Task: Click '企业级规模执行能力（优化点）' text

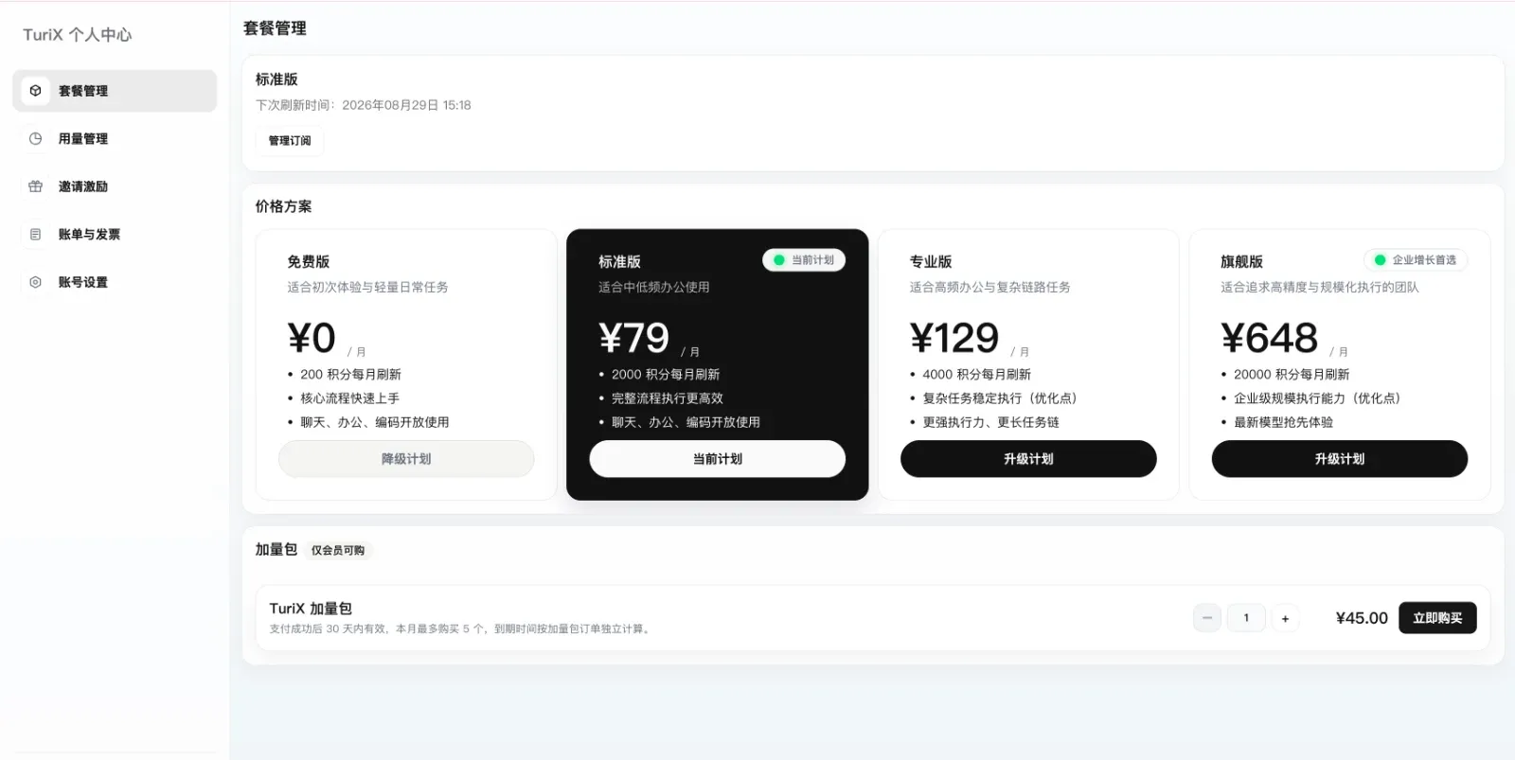Action: (1317, 398)
